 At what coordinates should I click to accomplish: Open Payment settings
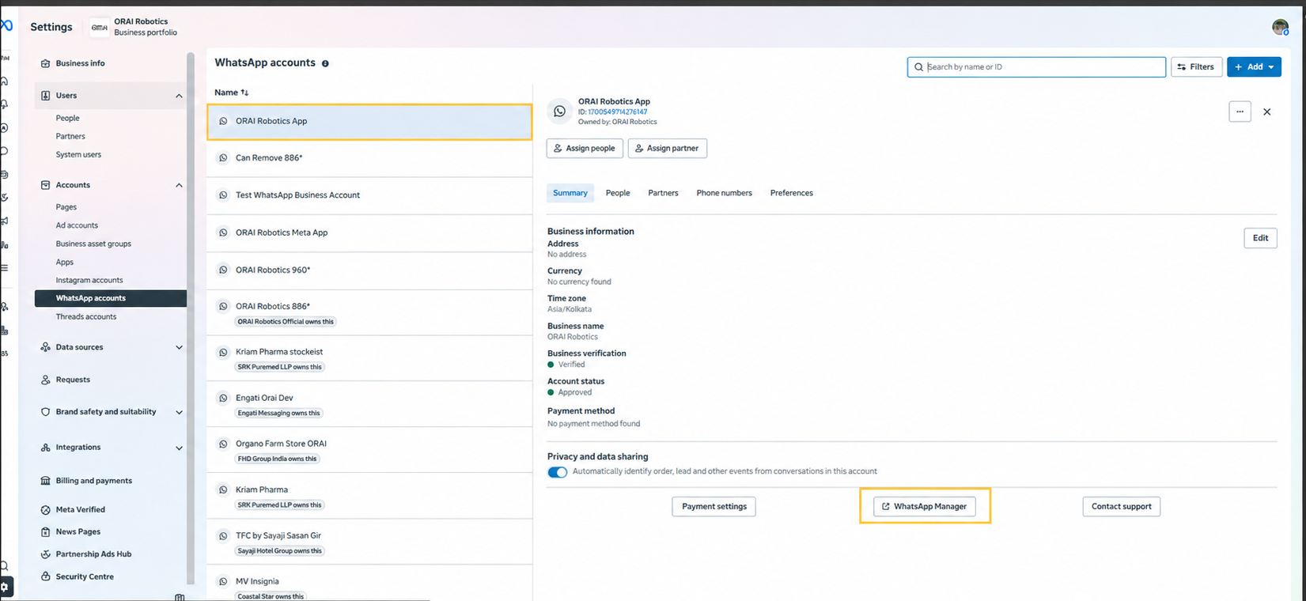pos(714,506)
